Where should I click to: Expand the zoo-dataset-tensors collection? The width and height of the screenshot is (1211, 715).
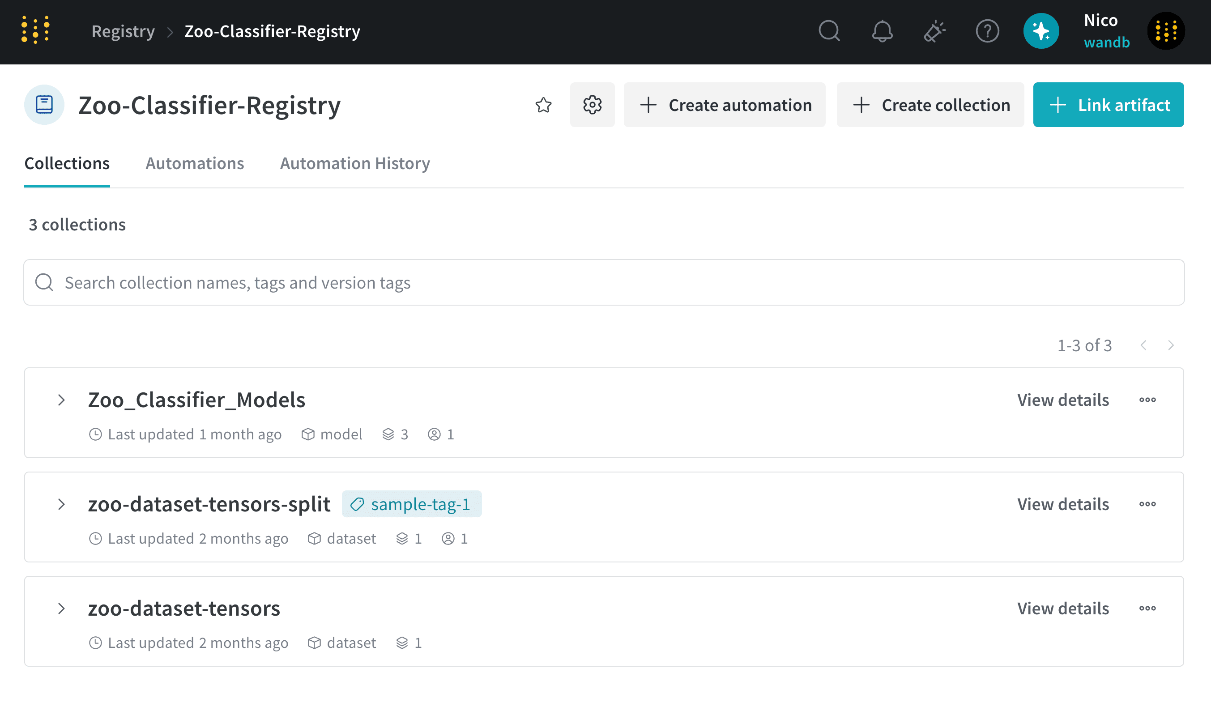[61, 609]
